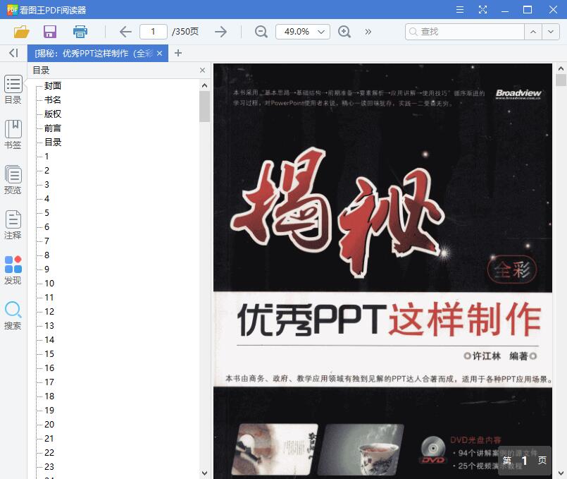
Task: Click the 查找 search input field
Action: (x=465, y=32)
